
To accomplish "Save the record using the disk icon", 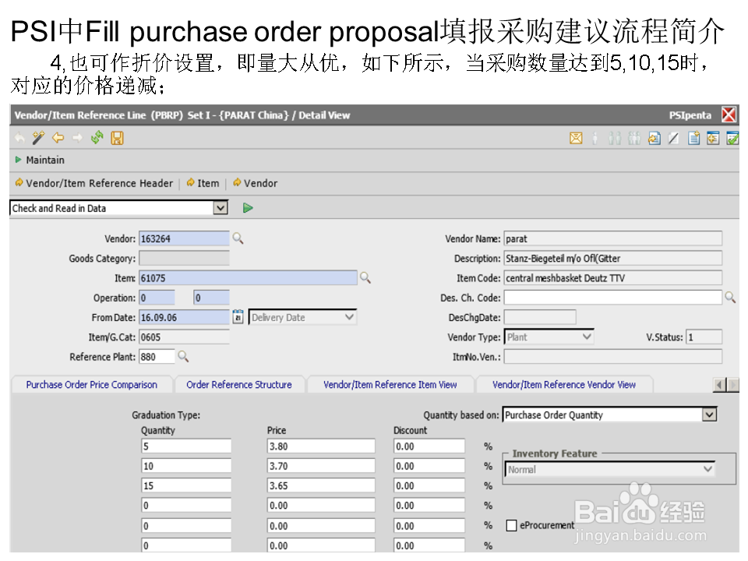I will (x=118, y=138).
